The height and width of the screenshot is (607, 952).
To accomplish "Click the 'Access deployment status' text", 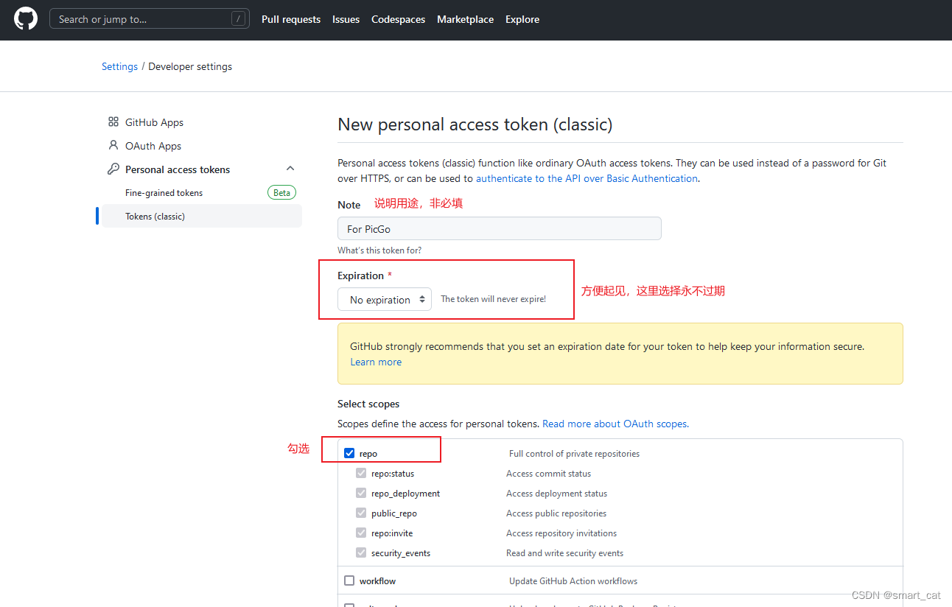I will pyautogui.click(x=556, y=493).
